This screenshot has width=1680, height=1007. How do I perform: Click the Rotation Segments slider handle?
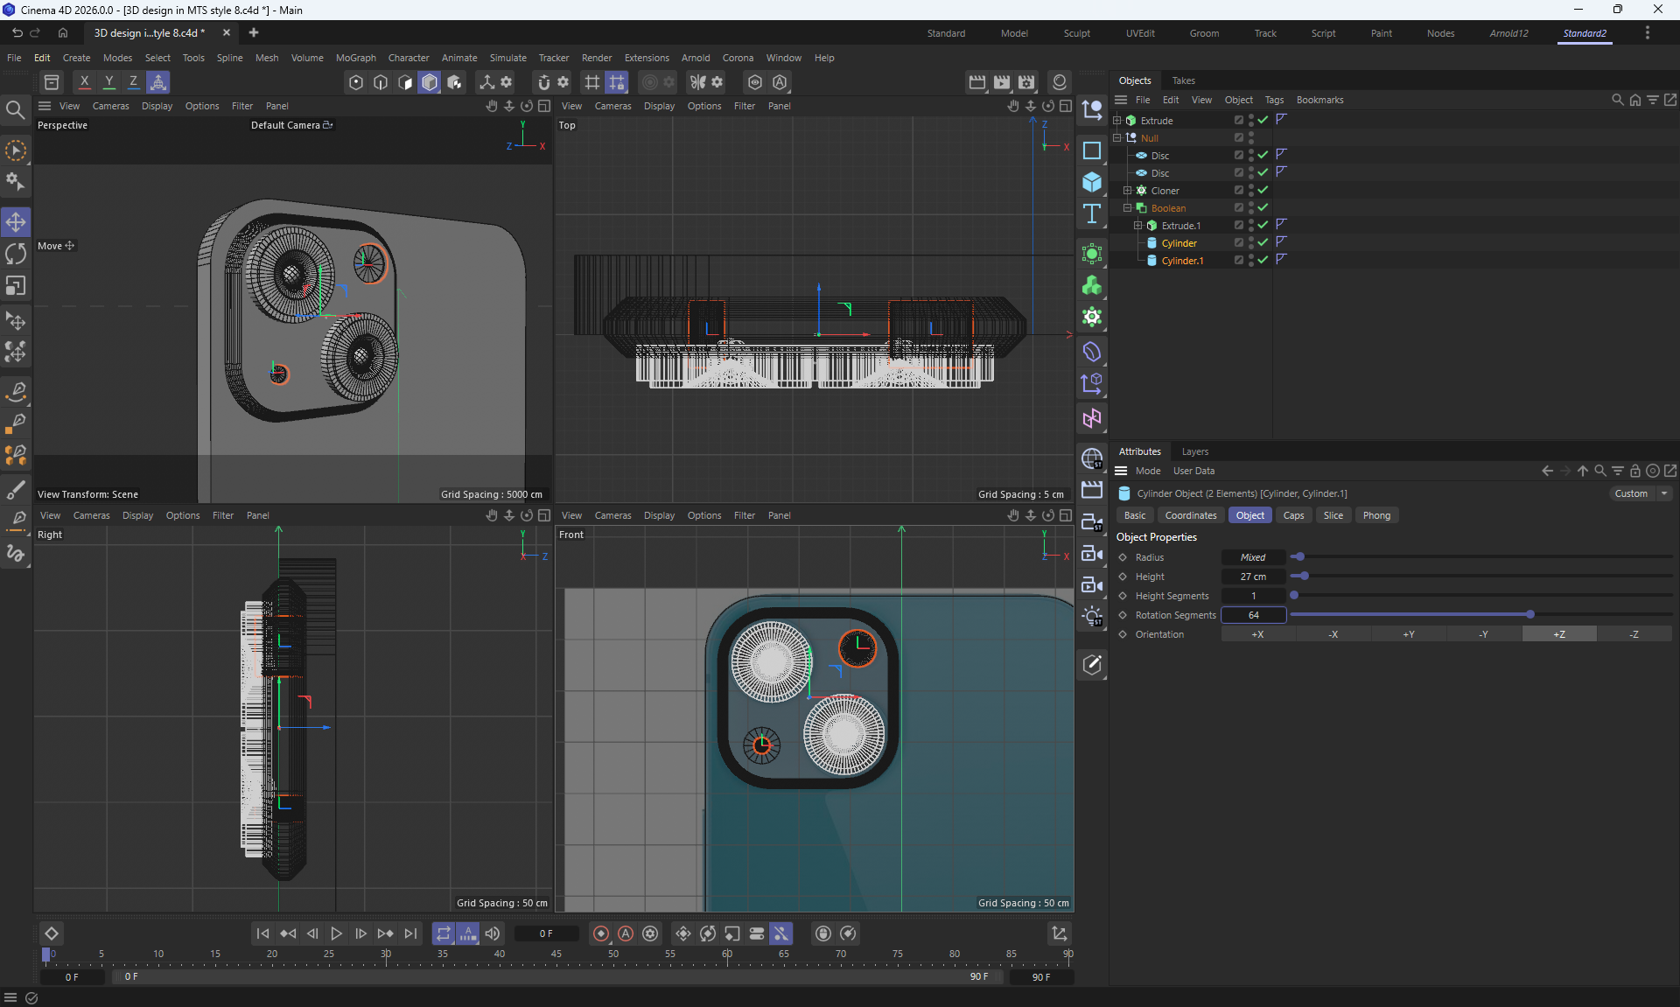1529,615
